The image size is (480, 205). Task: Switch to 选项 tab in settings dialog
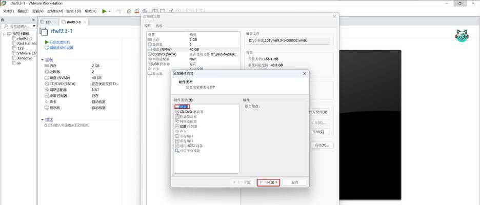pyautogui.click(x=159, y=26)
